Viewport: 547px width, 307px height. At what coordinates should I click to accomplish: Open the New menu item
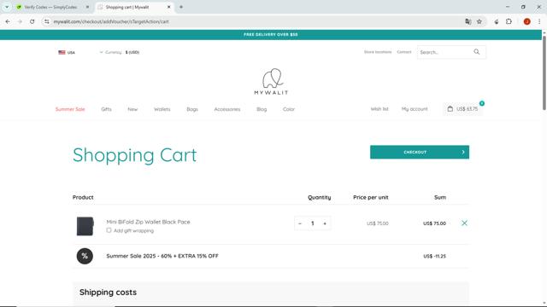click(132, 109)
